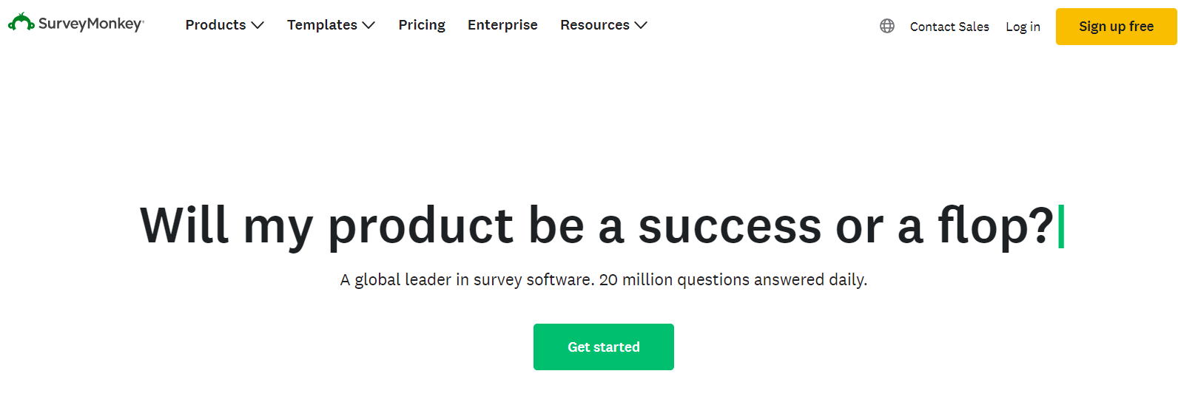Click the SurveyMonkey green logo icon
The image size is (1178, 402).
tap(21, 23)
